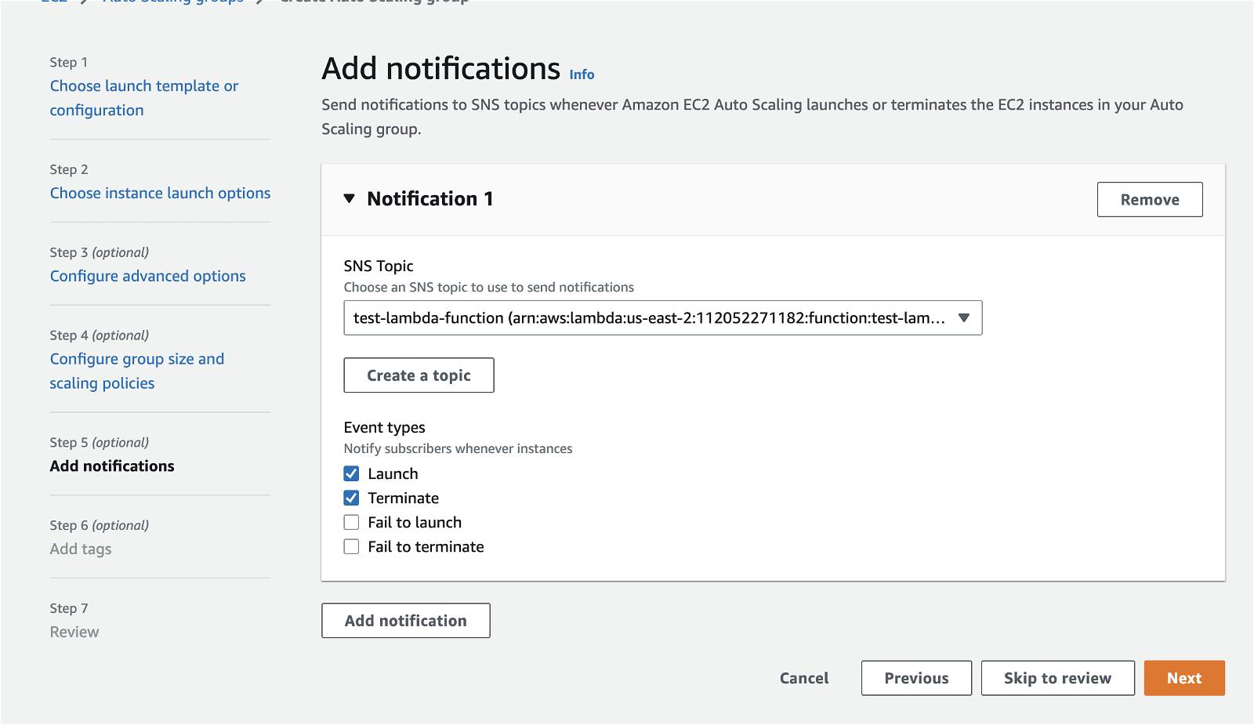Cancel the Auto Scaling group creation

pos(804,678)
